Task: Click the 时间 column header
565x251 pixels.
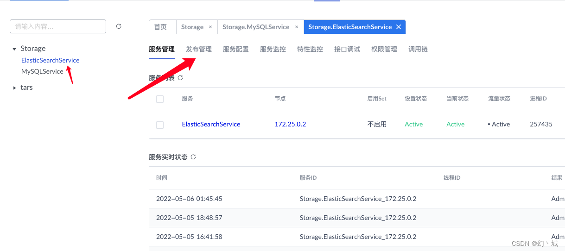Action: (162, 178)
